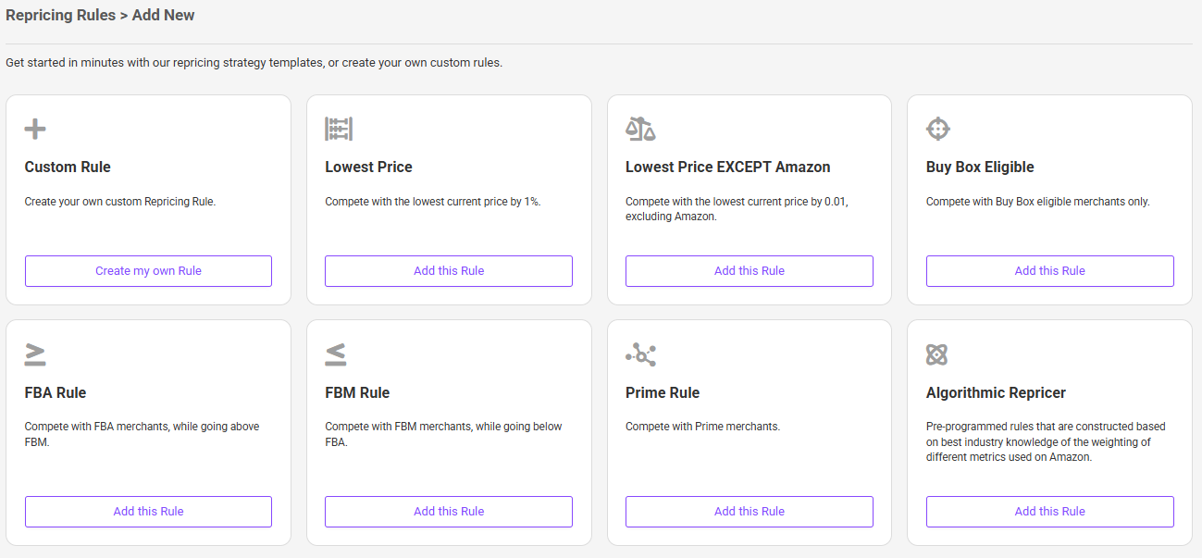
Task: Select the Buy Box Eligible card heading
Action: [x=980, y=167]
